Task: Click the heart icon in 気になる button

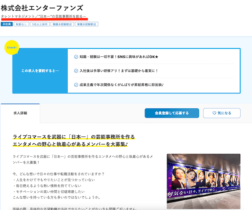Action: click(214, 113)
